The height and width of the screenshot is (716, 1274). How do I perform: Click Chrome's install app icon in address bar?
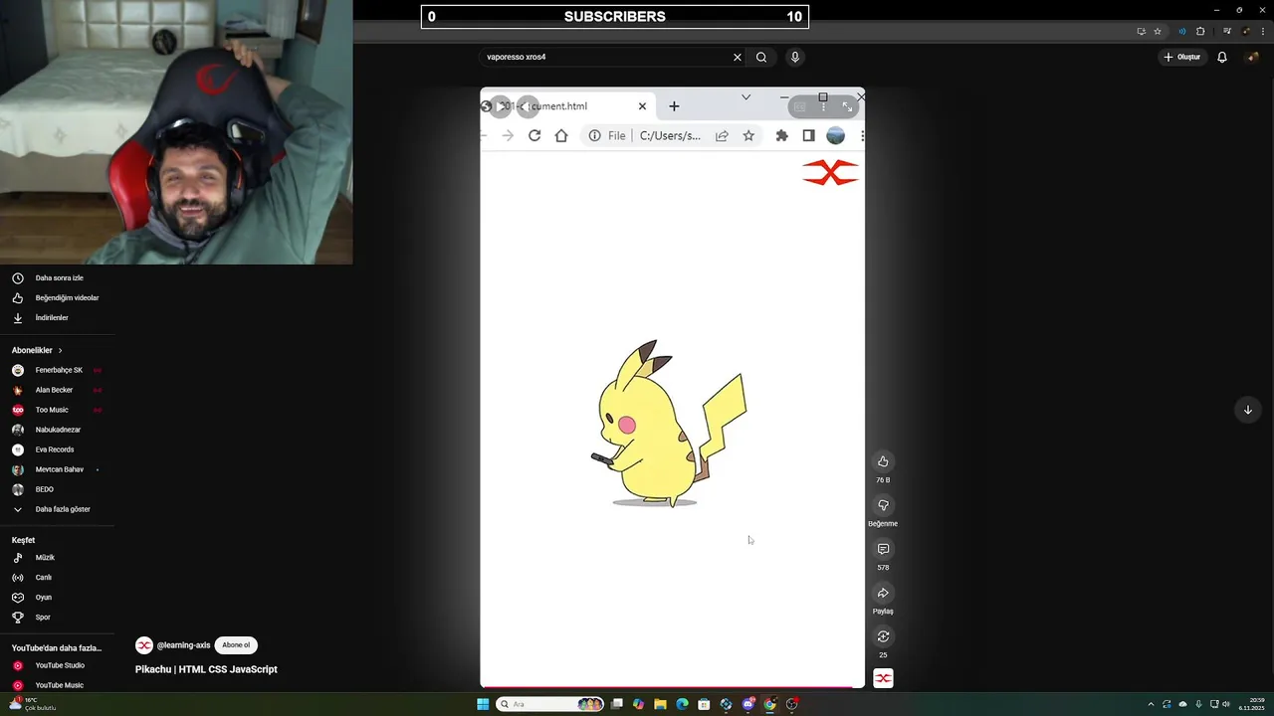(x=1142, y=31)
